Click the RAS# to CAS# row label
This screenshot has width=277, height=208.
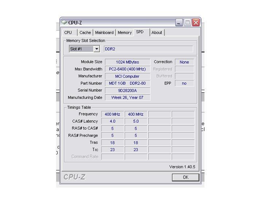coord(85,128)
